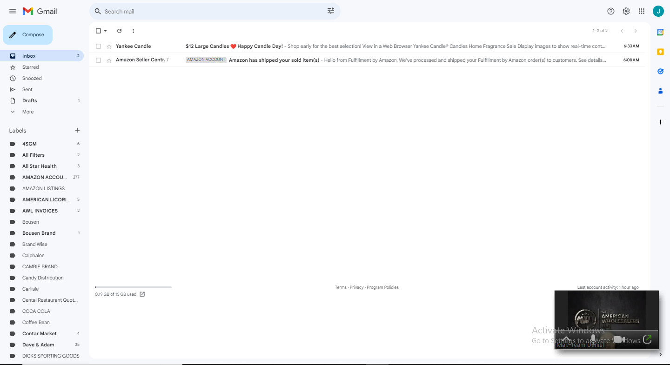
Task: Open the 1–2 of 2 count
Action: [x=600, y=31]
